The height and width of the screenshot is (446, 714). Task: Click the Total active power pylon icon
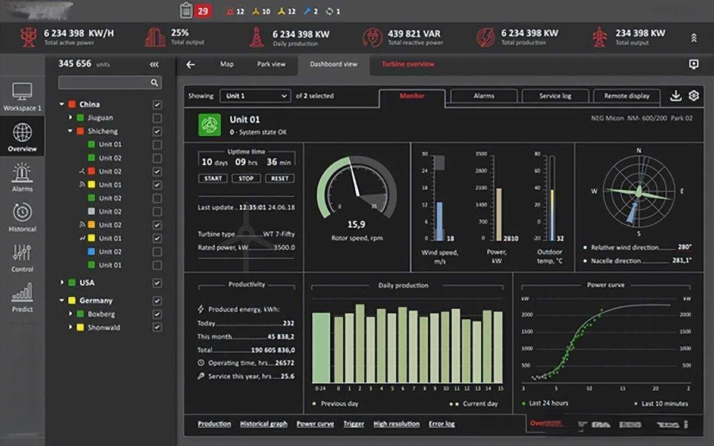click(x=28, y=37)
